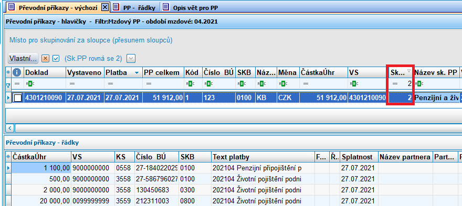Click ABC filter operator under Název sk. PP
The height and width of the screenshot is (206, 462).
point(419,84)
